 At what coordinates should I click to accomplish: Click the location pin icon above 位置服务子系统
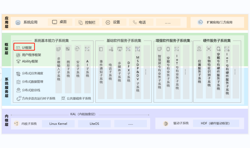click(199, 49)
